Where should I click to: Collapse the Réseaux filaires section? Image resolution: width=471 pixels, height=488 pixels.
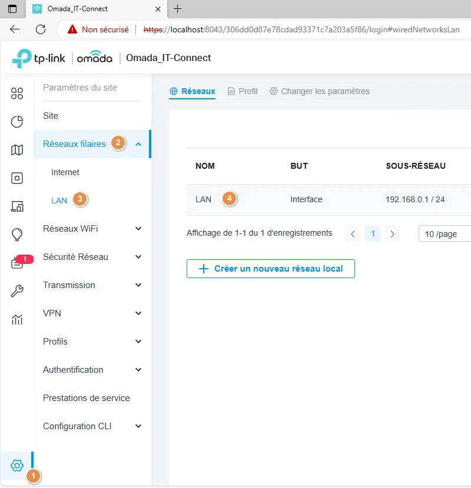click(x=138, y=143)
